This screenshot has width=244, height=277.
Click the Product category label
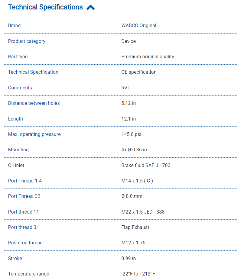(27, 41)
